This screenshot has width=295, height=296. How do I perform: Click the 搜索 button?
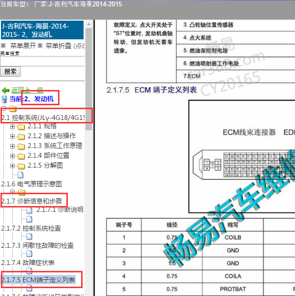(x=10, y=72)
